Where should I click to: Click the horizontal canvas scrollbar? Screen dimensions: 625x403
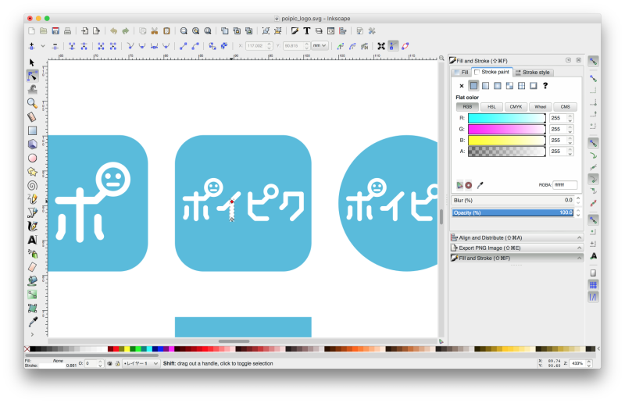(234, 341)
